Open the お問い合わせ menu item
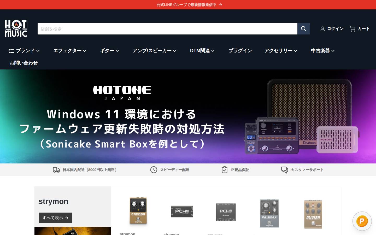This screenshot has width=376, height=235. [23, 63]
